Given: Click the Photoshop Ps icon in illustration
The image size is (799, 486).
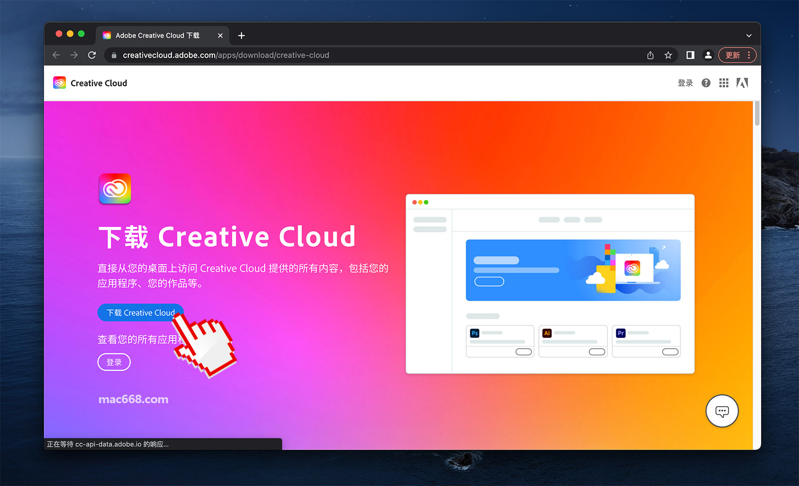Looking at the screenshot, I should click(x=475, y=333).
